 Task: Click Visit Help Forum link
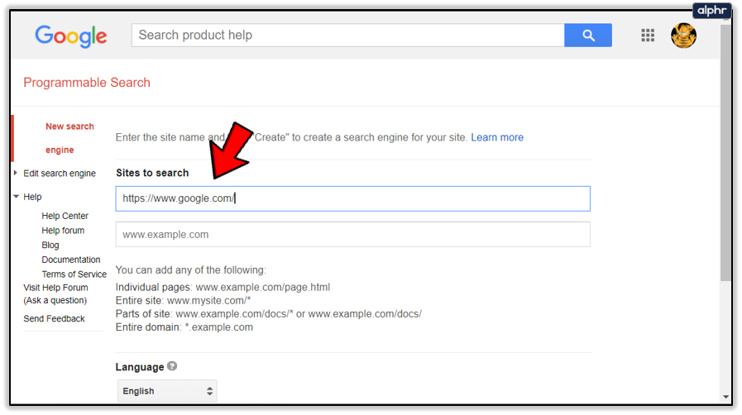[55, 288]
